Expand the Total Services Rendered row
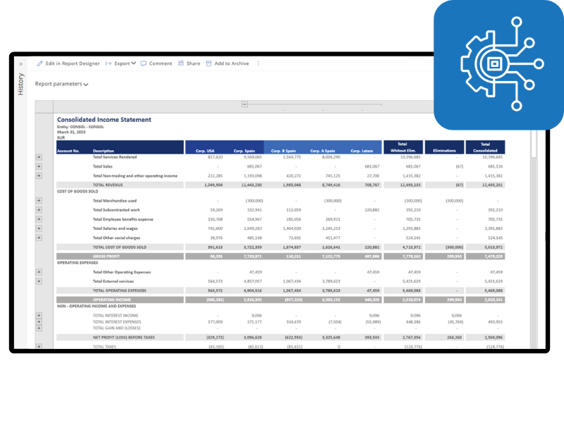564x423 pixels. 39,157
